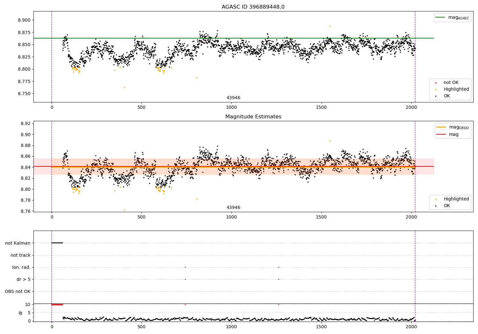
Task: Click the red triangle marker near 1260
Action: [279, 304]
